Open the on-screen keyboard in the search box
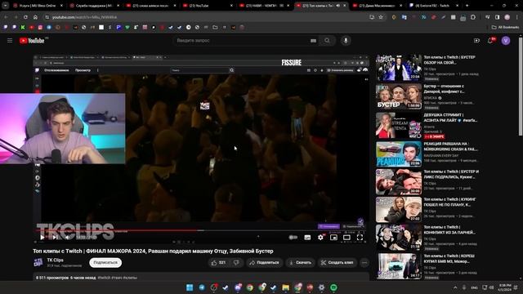Viewport: 523px width, 294px height. click(313, 41)
